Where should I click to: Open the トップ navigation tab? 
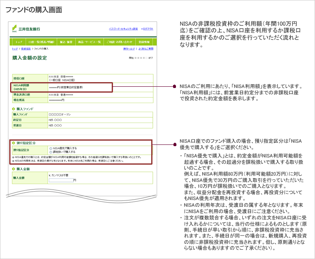pyautogui.click(x=19, y=43)
